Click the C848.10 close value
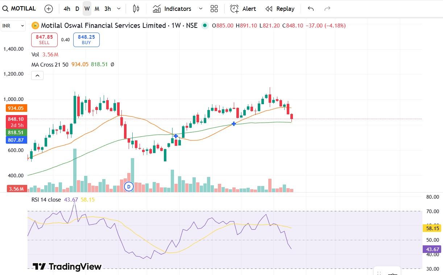The image size is (443, 275). pyautogui.click(x=293, y=26)
